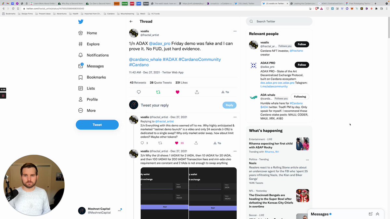Open Cardano bookmarks folder
The height and width of the screenshot is (219, 390).
tap(109, 14)
